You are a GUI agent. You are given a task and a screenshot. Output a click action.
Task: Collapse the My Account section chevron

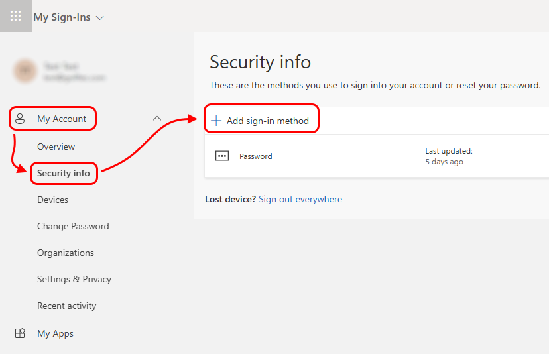pos(157,119)
